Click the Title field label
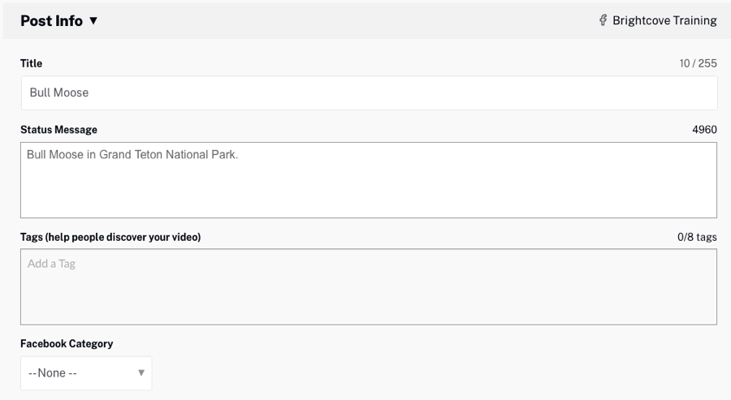 pyautogui.click(x=31, y=63)
